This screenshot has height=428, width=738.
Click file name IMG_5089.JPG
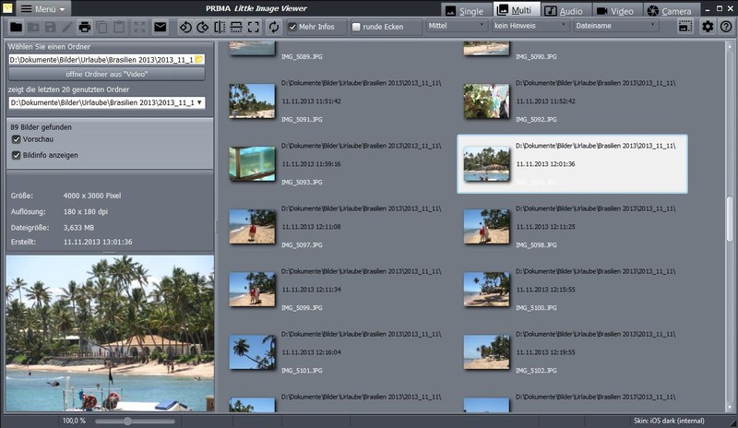[302, 56]
